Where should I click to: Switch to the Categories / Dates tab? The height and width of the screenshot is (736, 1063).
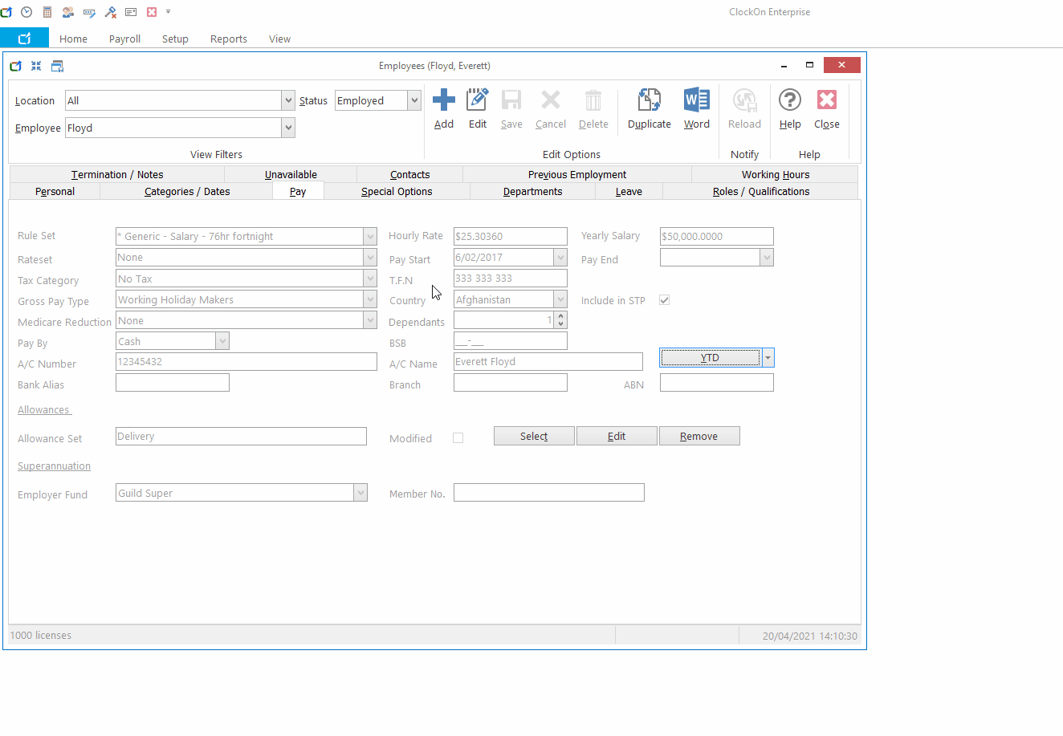click(x=187, y=191)
